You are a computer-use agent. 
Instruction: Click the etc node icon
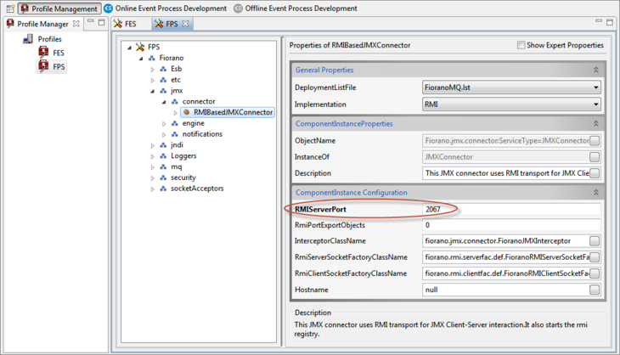click(163, 80)
